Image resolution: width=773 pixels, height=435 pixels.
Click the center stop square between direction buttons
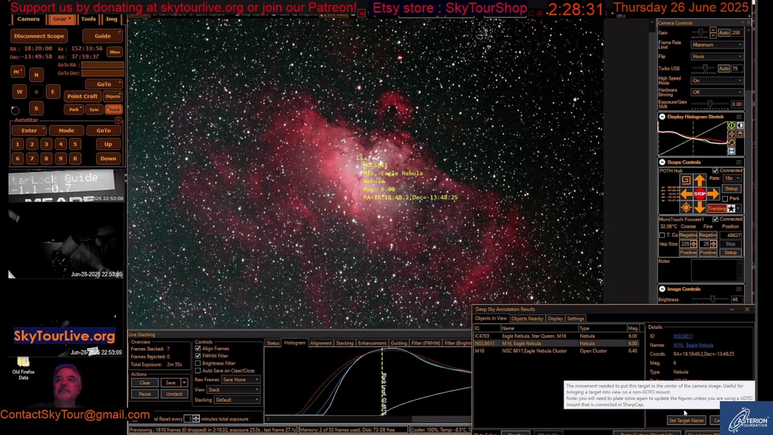36,92
